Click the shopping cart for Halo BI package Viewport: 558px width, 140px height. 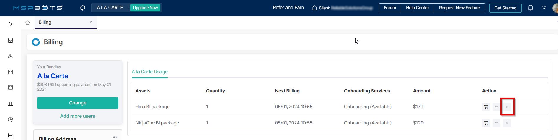[x=486, y=107]
